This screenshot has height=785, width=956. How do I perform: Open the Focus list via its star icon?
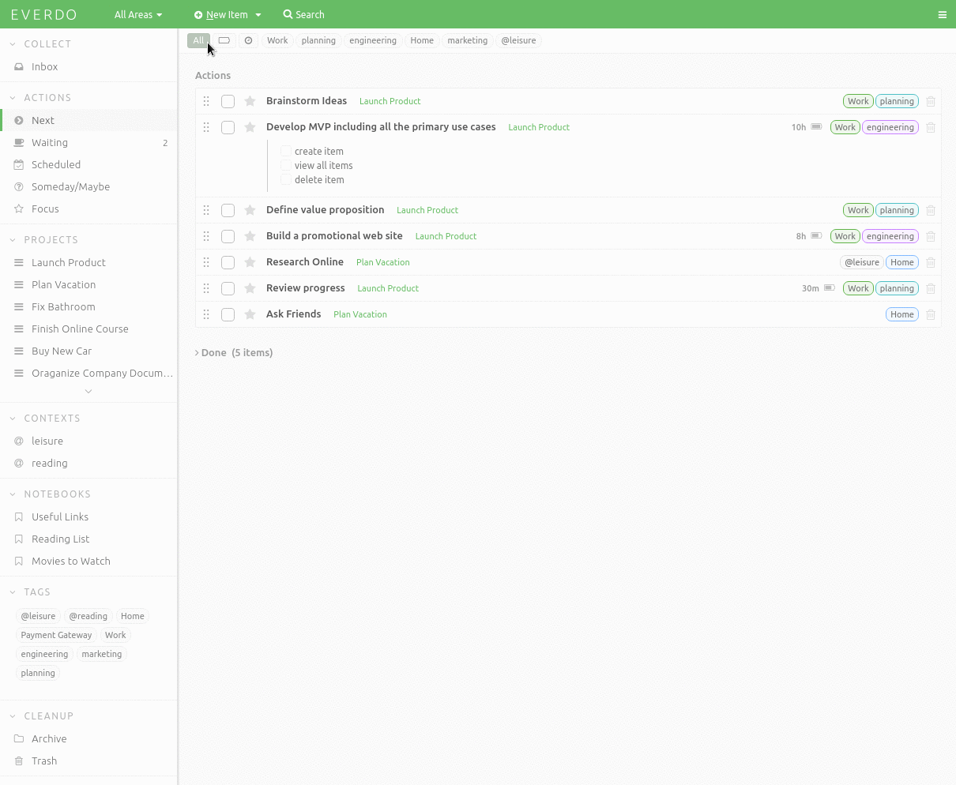pyautogui.click(x=18, y=208)
